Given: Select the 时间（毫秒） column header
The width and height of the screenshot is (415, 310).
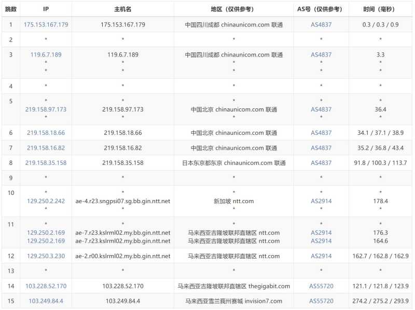Looking at the screenshot, I should point(380,8).
